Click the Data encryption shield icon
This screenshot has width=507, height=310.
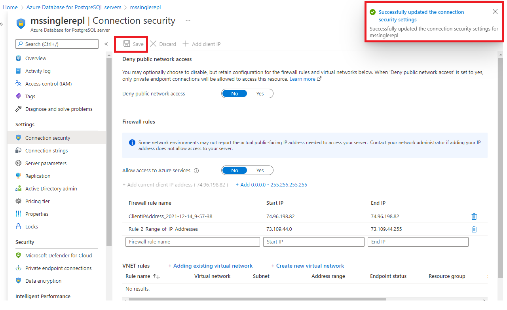click(18, 281)
